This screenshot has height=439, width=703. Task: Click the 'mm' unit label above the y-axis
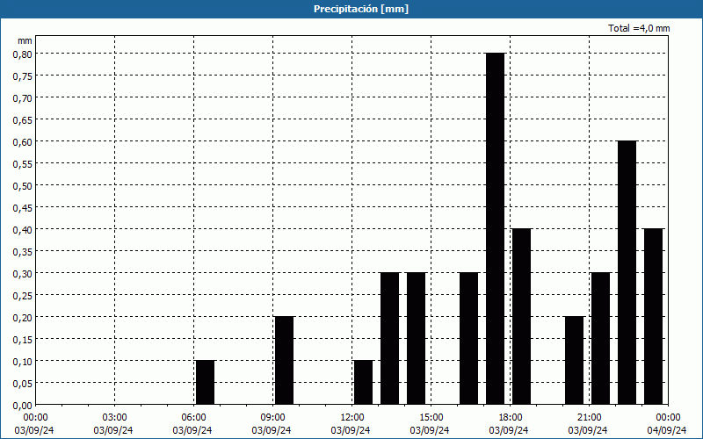(x=25, y=40)
